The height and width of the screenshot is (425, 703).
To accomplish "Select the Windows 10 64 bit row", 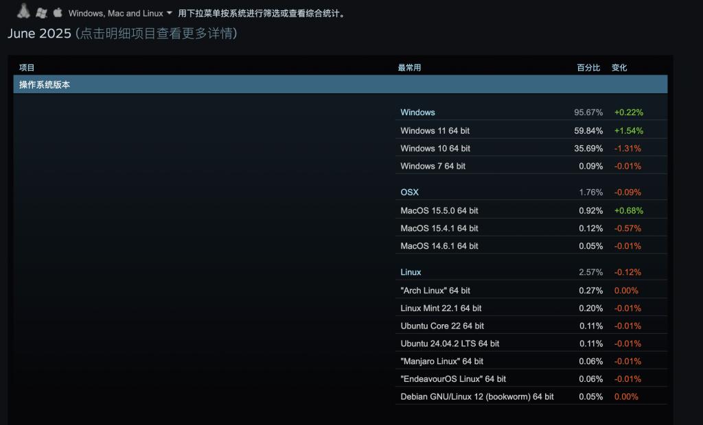I will (531, 148).
